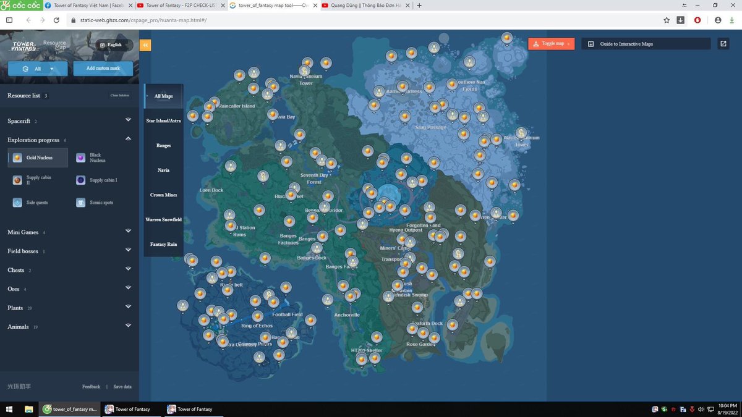Toggle the Supply cabin I filter
Image resolution: width=742 pixels, height=417 pixels.
coord(98,180)
